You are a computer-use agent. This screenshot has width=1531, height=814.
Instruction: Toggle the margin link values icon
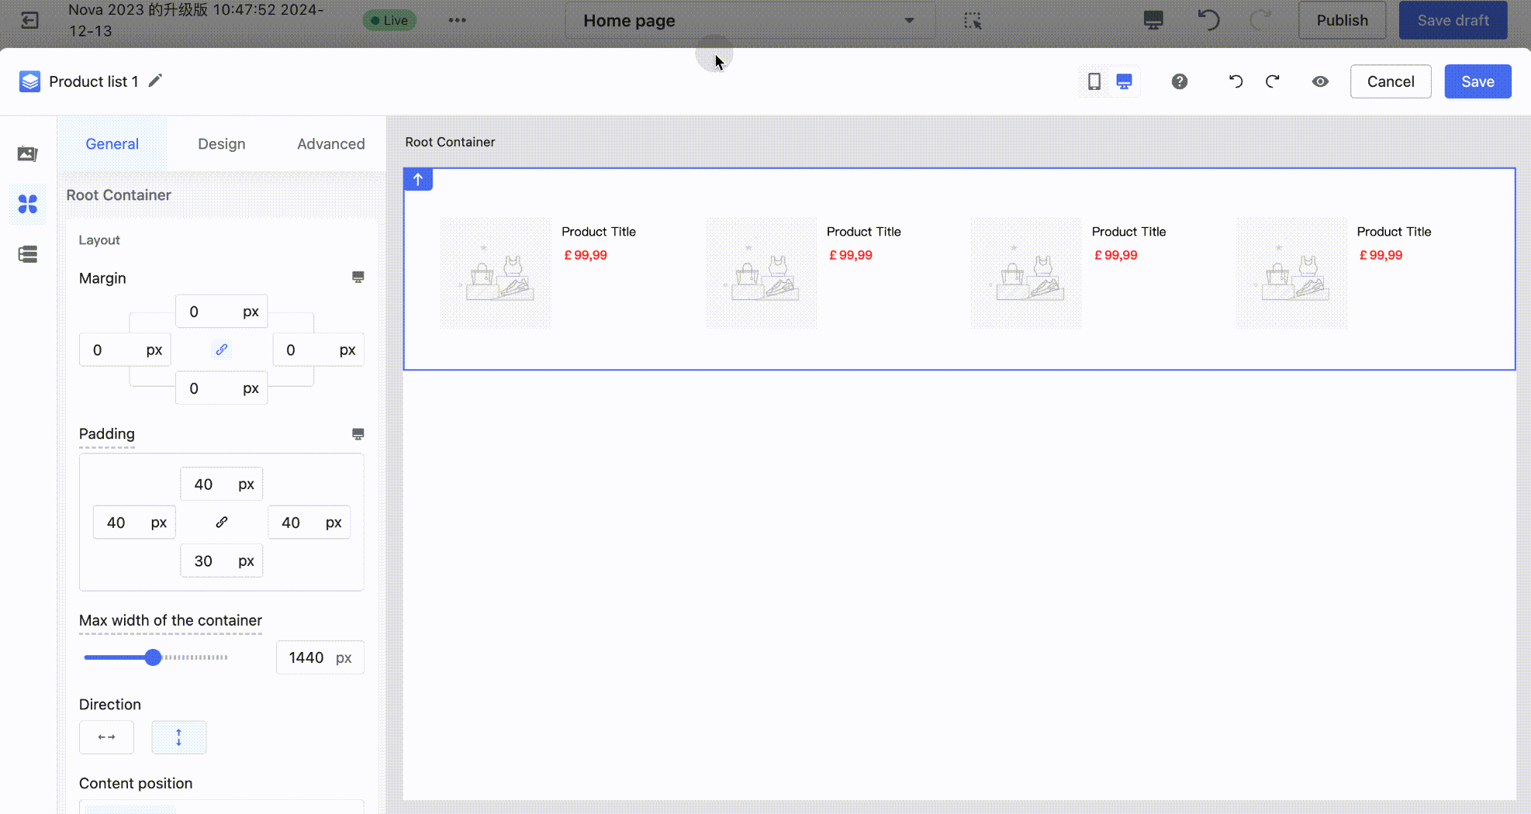pos(222,350)
